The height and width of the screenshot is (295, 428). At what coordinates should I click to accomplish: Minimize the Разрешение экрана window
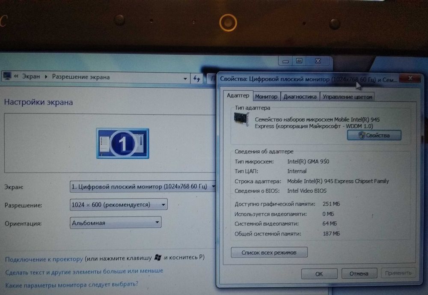(x=285, y=61)
